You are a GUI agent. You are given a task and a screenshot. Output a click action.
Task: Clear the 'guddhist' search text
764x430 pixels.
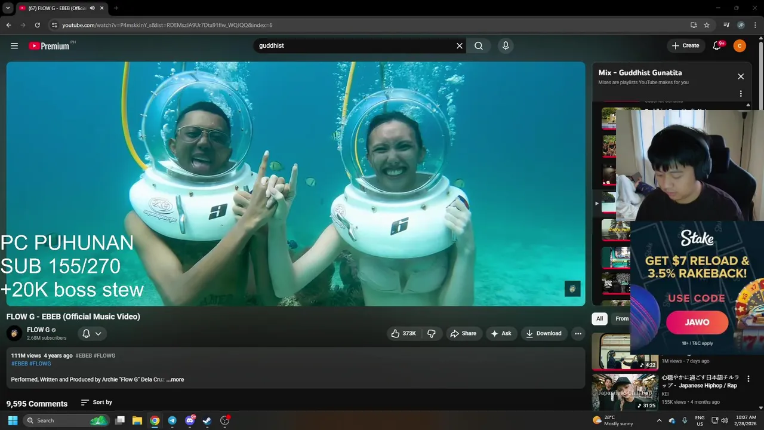460,45
